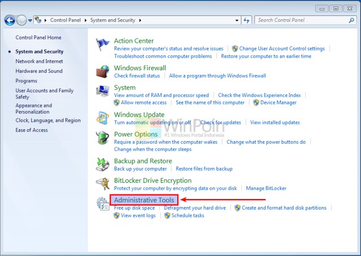Click Turn automatic updating on or off

click(x=153, y=122)
